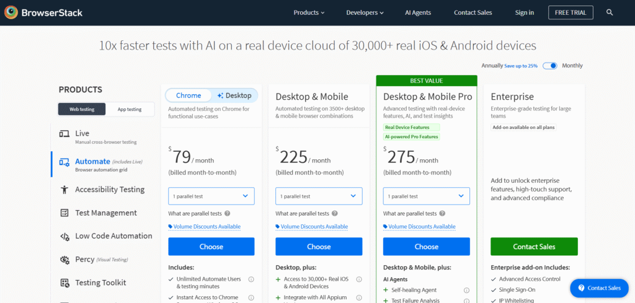Click Sign in in the header

[x=525, y=12]
